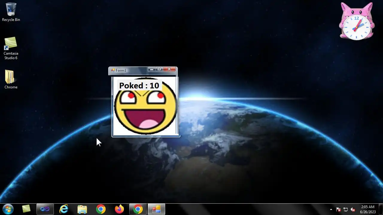Open the Recycle Bin desktop icon
Image resolution: width=383 pixels, height=215 pixels.
(x=11, y=12)
